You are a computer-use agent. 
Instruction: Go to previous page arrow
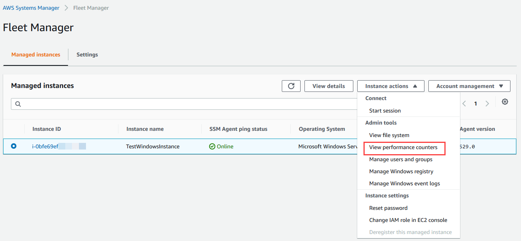pos(464,104)
